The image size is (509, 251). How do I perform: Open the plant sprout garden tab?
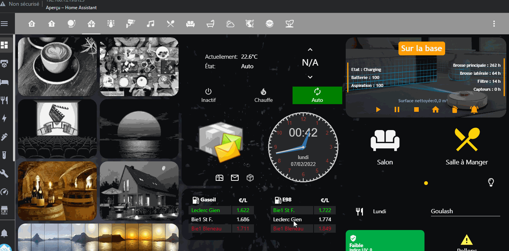point(289,24)
